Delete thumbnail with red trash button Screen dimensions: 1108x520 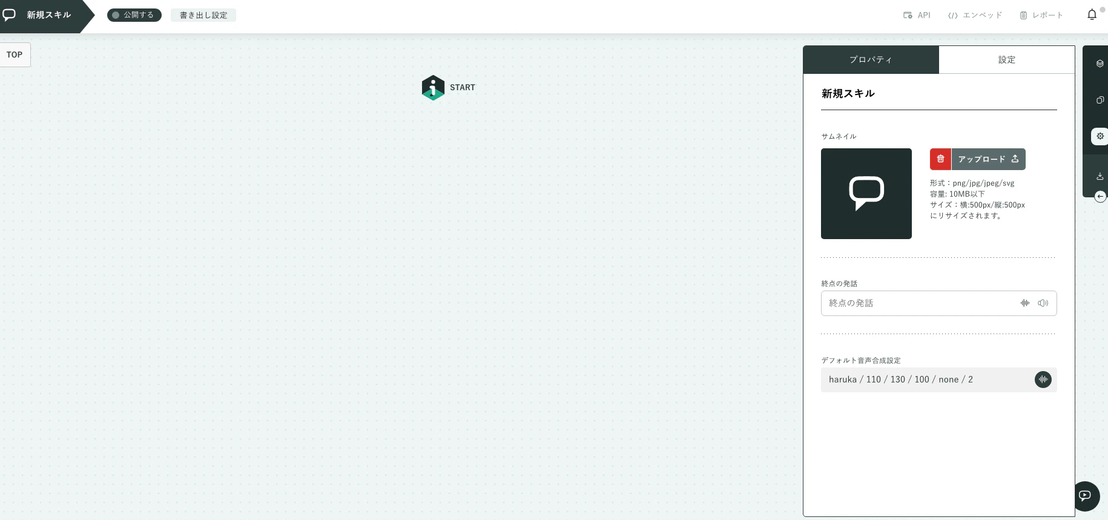click(940, 159)
